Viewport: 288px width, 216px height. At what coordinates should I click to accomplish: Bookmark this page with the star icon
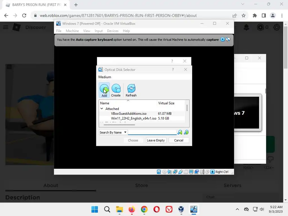point(244,16)
